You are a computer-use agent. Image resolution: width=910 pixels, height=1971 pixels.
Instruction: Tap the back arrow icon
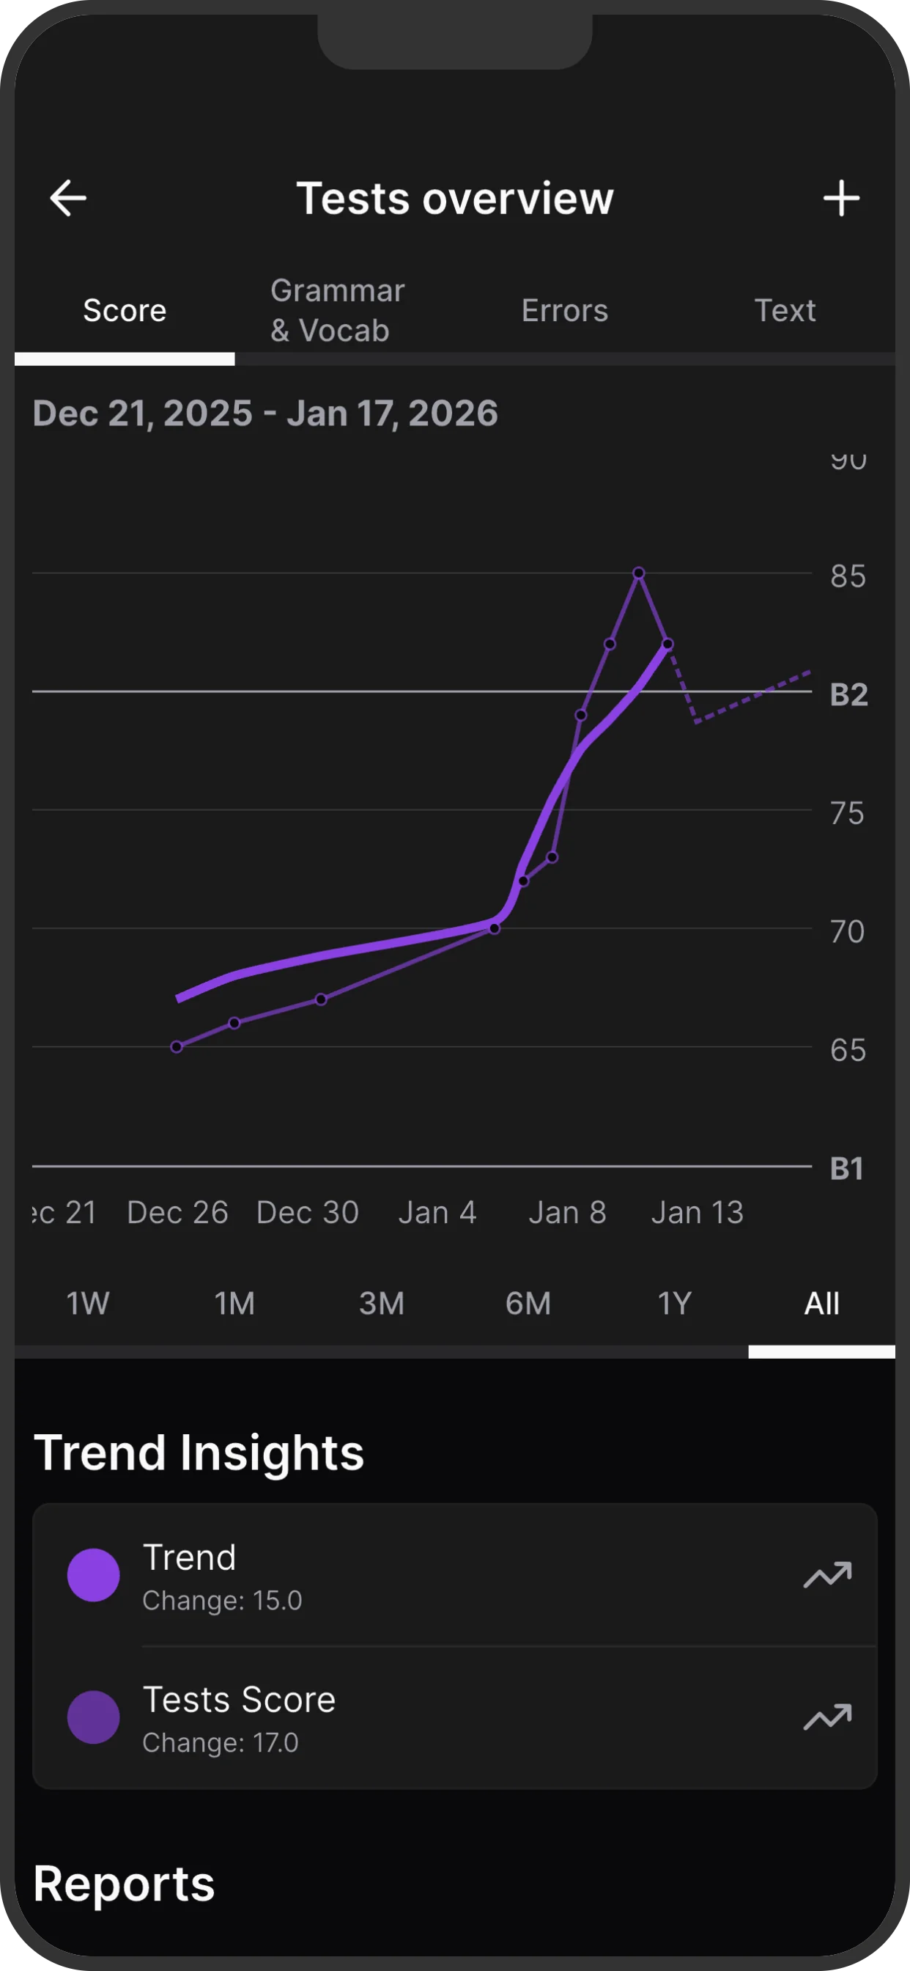click(68, 198)
